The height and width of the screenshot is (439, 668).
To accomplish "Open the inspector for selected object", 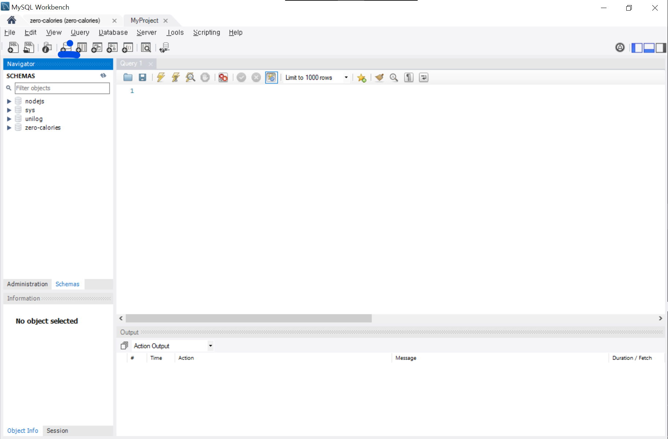I will pyautogui.click(x=47, y=48).
